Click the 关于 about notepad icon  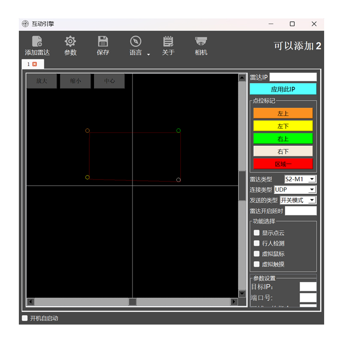(168, 42)
